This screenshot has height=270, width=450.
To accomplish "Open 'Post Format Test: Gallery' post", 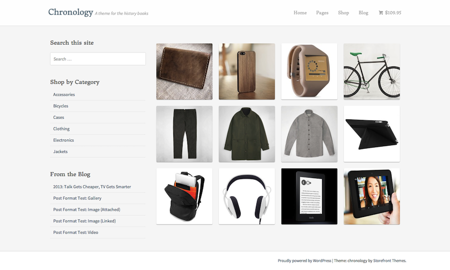I will (77, 198).
